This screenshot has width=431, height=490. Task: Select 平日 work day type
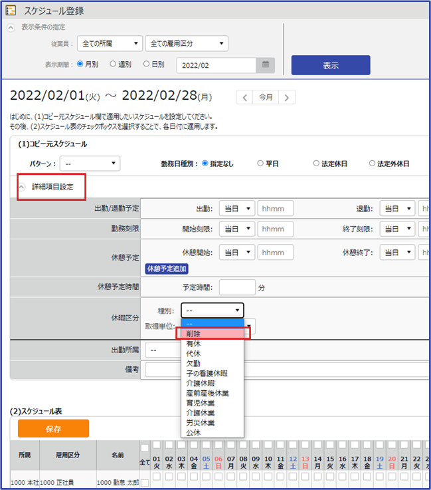tap(260, 164)
